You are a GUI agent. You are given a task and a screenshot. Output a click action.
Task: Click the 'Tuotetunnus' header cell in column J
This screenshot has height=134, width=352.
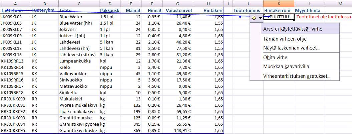pyautogui.click(x=248, y=11)
